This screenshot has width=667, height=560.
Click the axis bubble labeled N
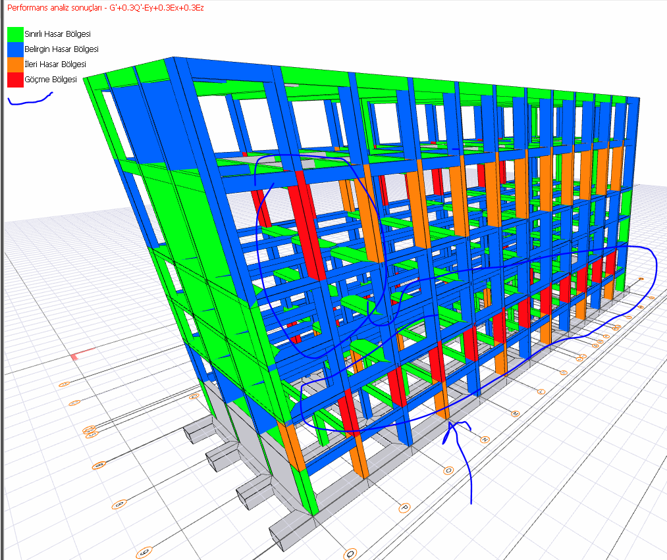click(x=485, y=439)
